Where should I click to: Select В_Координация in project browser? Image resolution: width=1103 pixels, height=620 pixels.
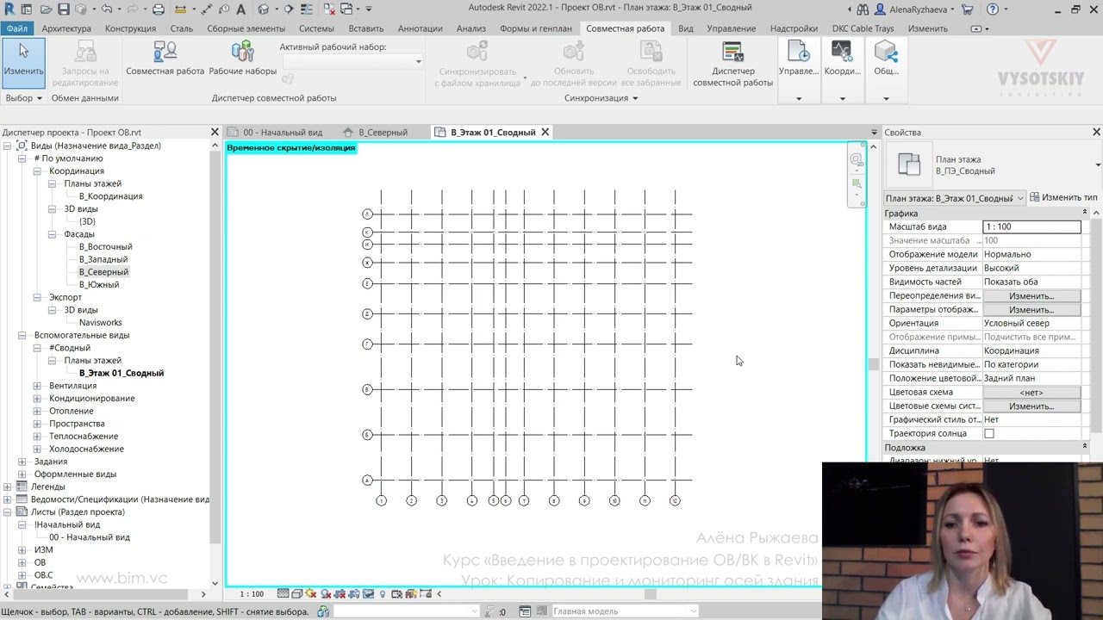110,196
